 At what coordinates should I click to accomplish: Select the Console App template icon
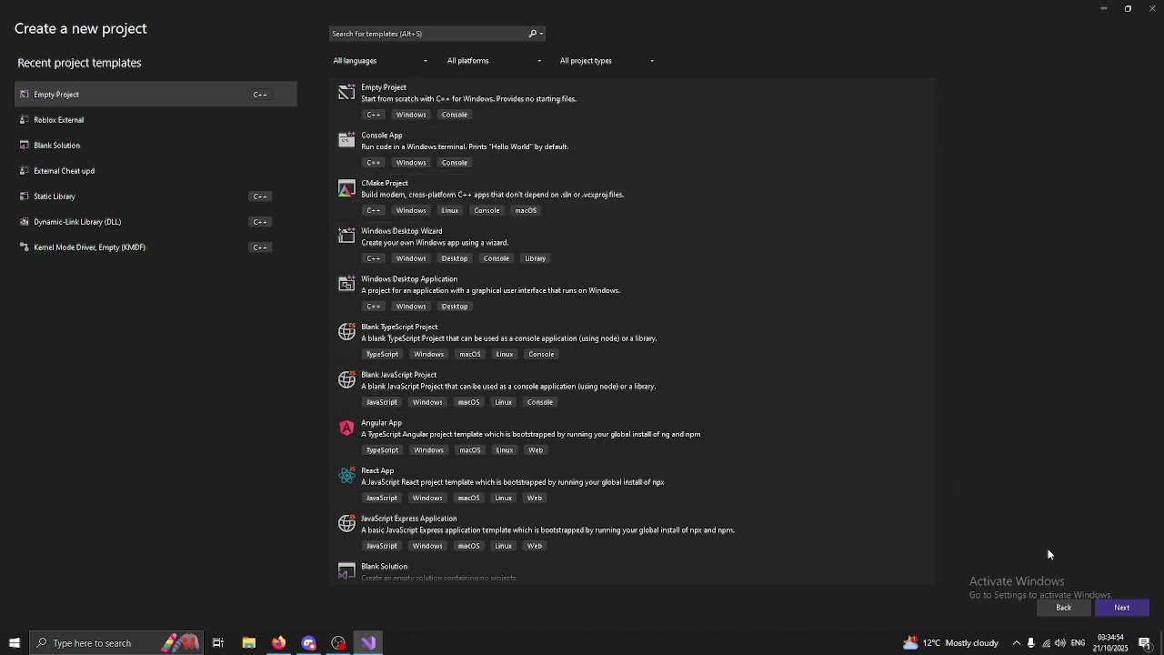click(x=346, y=140)
